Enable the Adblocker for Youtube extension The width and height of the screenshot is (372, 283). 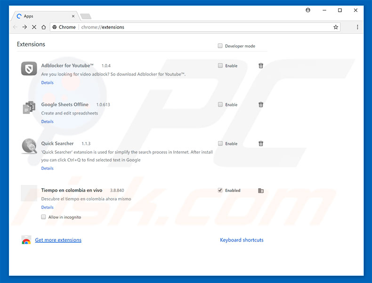pos(220,66)
